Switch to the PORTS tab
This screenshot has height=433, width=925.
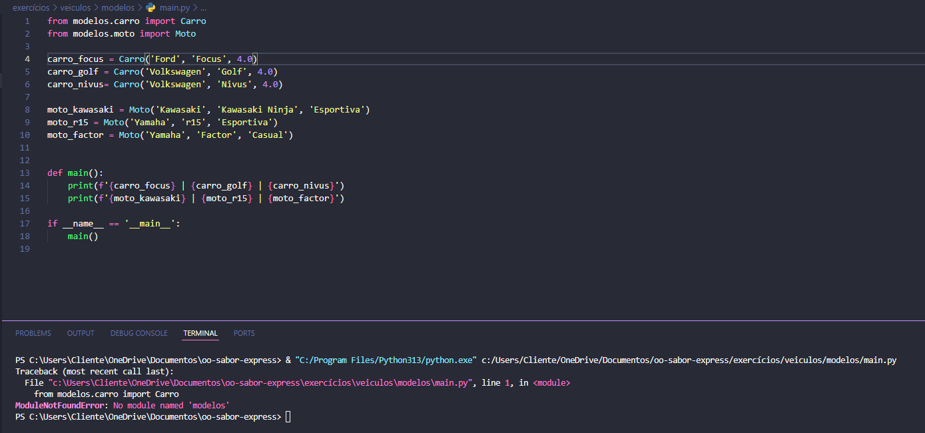tap(244, 333)
